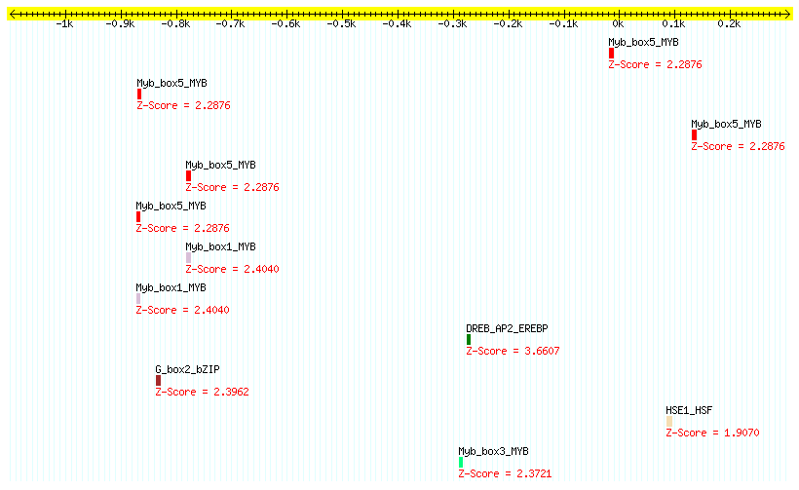
Task: Click the -0.7k ruler label
Action: pyautogui.click(x=230, y=24)
